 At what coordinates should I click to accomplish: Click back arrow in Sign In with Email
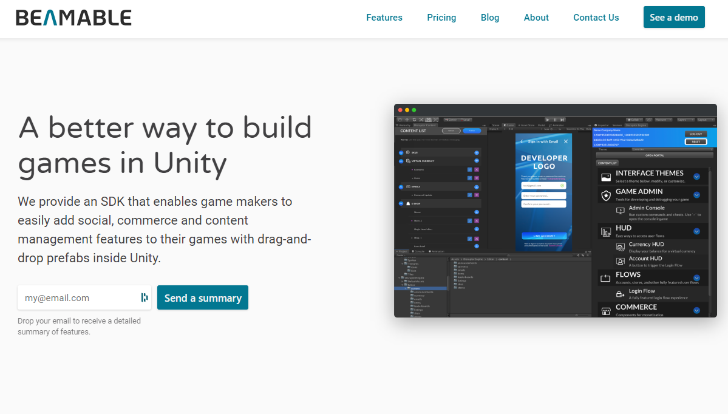522,141
